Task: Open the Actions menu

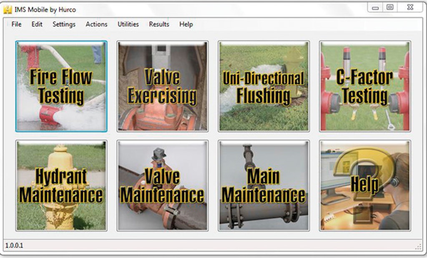Action: click(x=96, y=24)
